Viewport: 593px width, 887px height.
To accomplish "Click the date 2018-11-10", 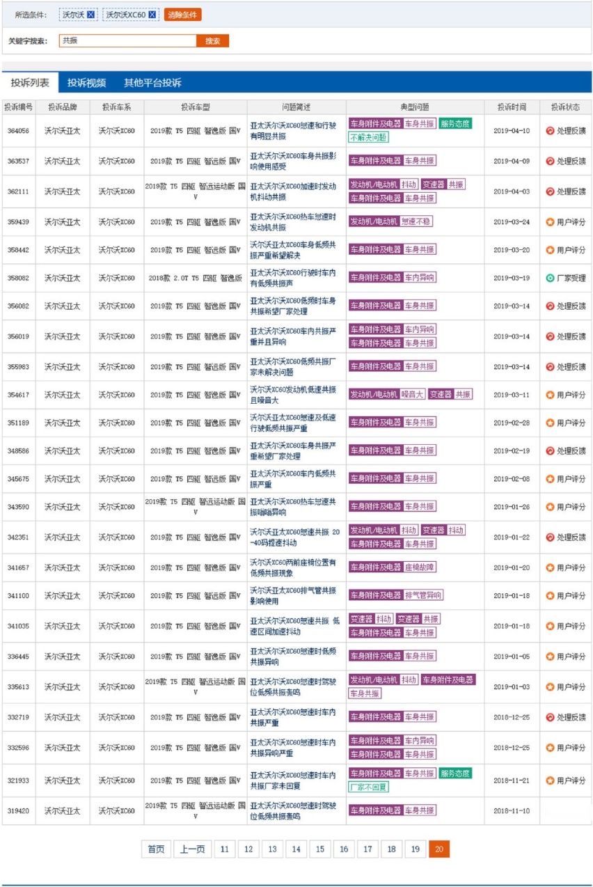I will tap(512, 811).
